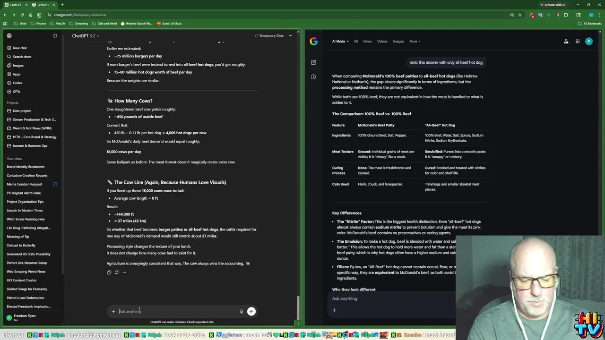Screen dimensions: 605x340
Task: Switch to All results tab
Action: 356,41
